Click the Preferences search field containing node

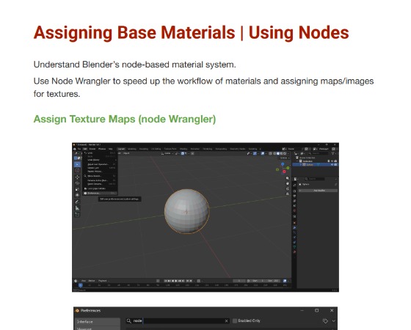tap(178, 321)
